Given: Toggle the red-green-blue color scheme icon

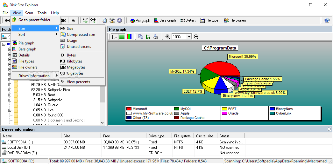Looking at the screenshot, I should coord(129,37).
